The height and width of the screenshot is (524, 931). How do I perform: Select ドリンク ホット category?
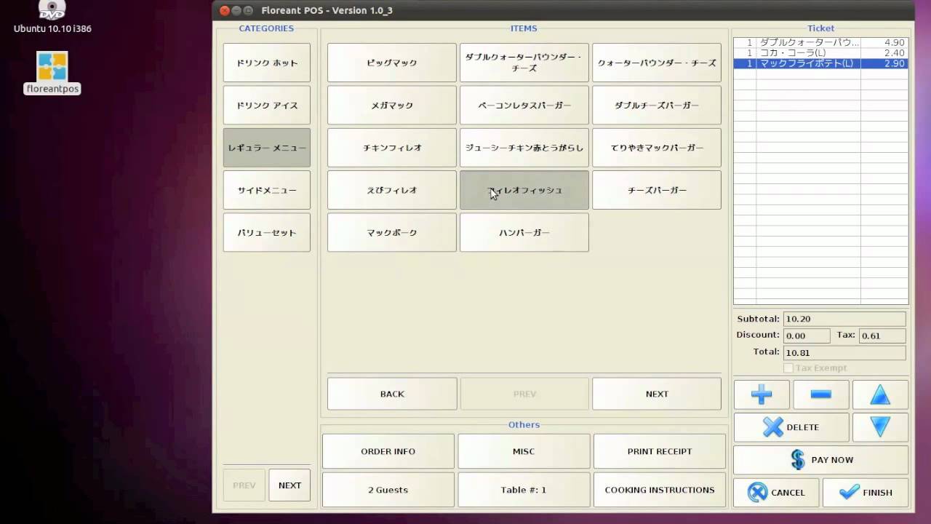point(267,63)
